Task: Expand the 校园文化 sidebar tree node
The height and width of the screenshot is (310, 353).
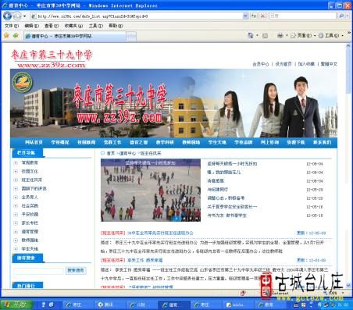Action: pos(16,171)
